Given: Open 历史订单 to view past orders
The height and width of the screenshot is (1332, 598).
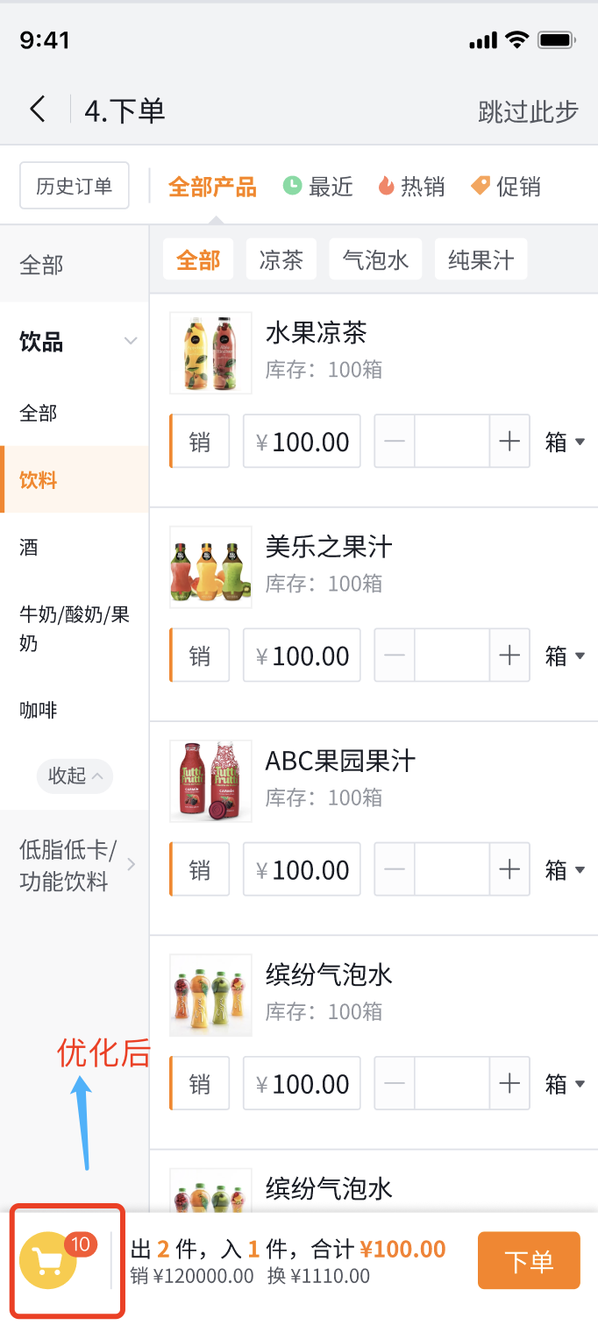Looking at the screenshot, I should tap(74, 185).
